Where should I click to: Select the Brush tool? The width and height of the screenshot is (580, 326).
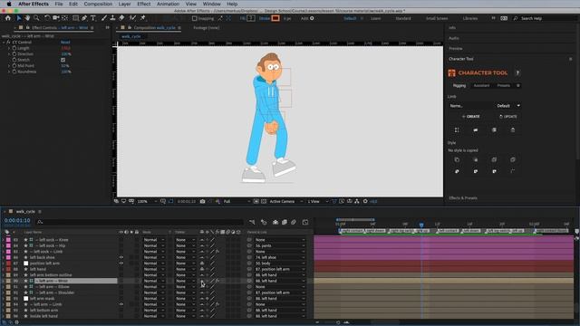point(104,18)
